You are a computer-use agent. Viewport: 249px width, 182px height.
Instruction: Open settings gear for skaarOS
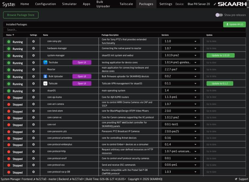click(x=33, y=91)
